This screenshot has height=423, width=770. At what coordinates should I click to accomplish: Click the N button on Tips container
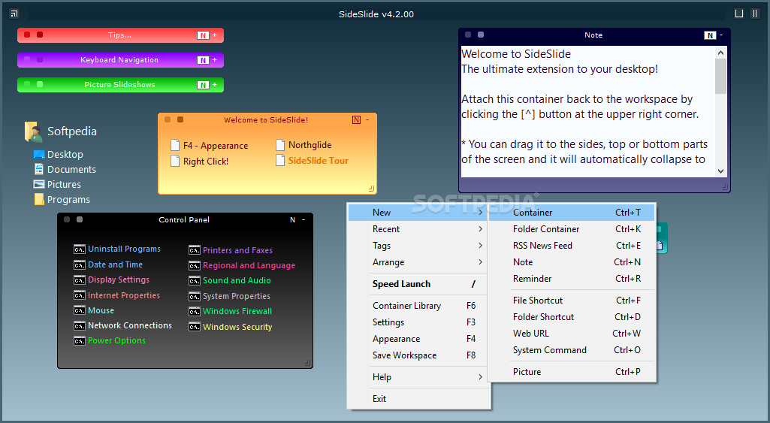pyautogui.click(x=203, y=35)
